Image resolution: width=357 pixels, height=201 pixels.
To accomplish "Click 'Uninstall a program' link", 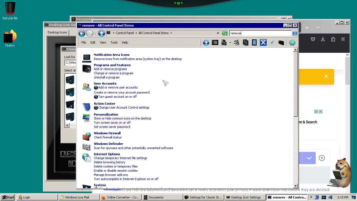I will pos(107,77).
